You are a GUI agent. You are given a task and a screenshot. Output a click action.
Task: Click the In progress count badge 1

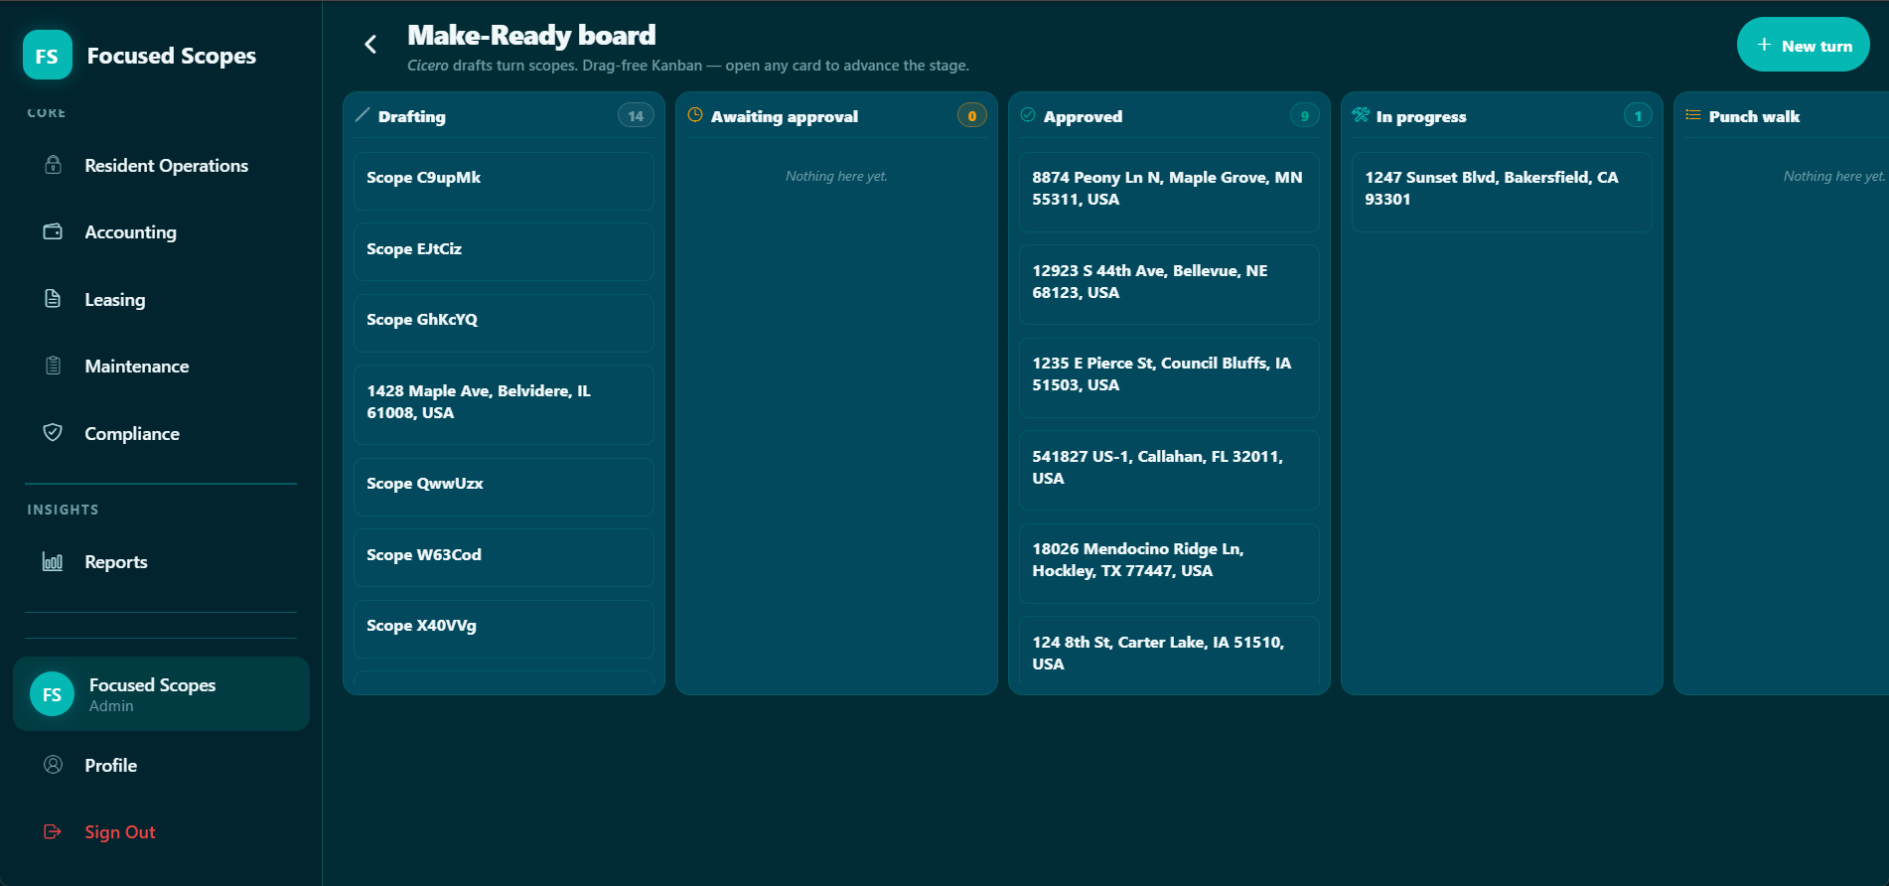coord(1638,115)
